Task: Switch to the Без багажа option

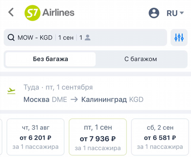Action: [x=51, y=59]
